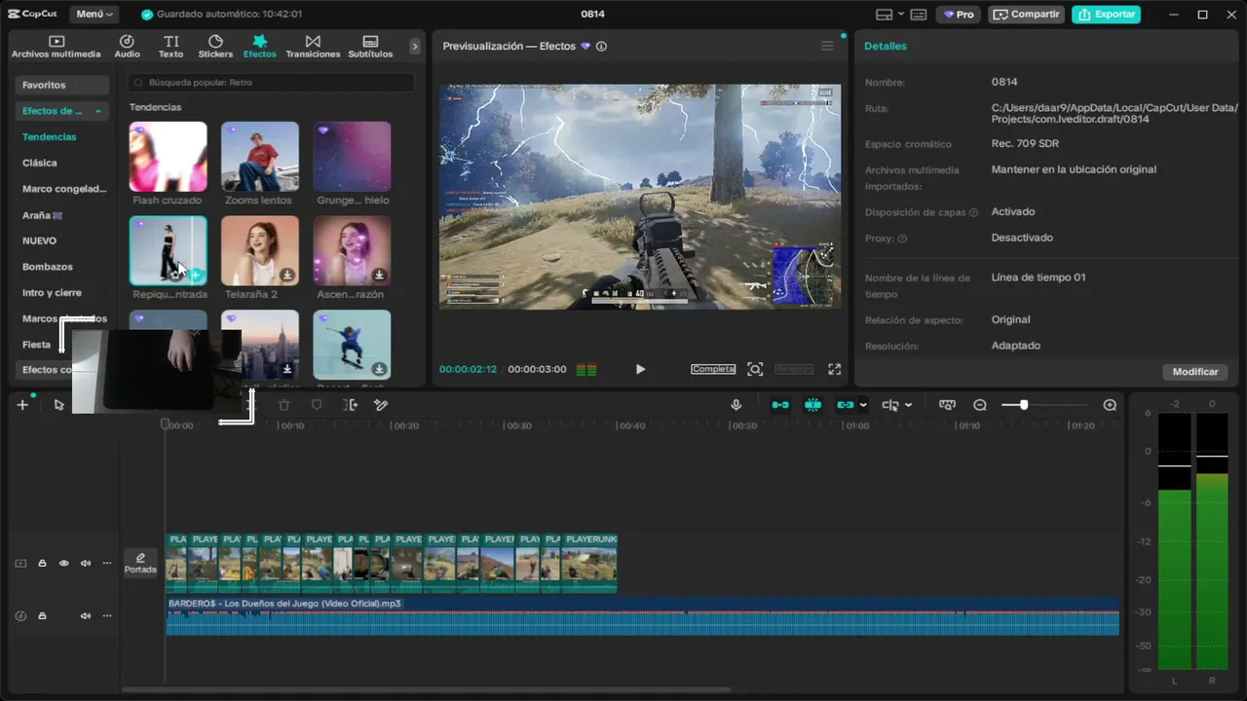
Task: Switch to the Audio tab
Action: click(127, 47)
